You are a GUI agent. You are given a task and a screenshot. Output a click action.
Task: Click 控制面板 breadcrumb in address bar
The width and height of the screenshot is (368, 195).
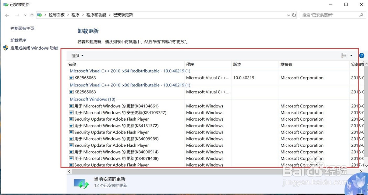(57, 15)
